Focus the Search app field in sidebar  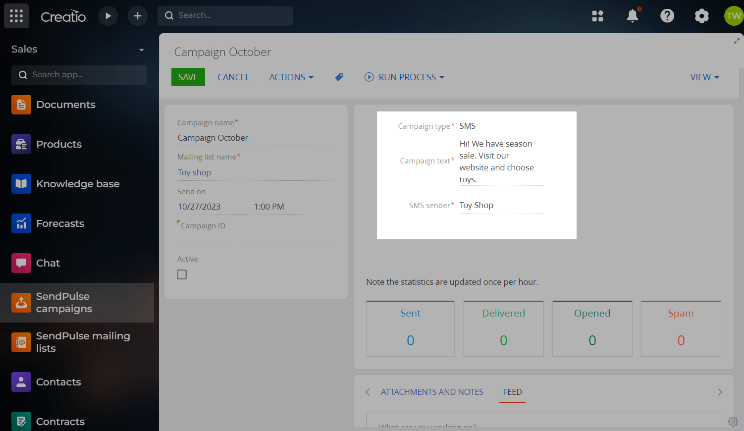click(79, 75)
